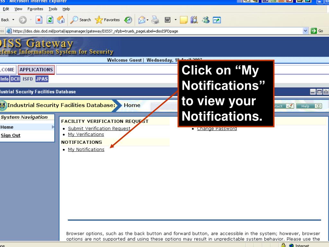Click the Edit with Word icon
329x247 pixels.
[167, 20]
